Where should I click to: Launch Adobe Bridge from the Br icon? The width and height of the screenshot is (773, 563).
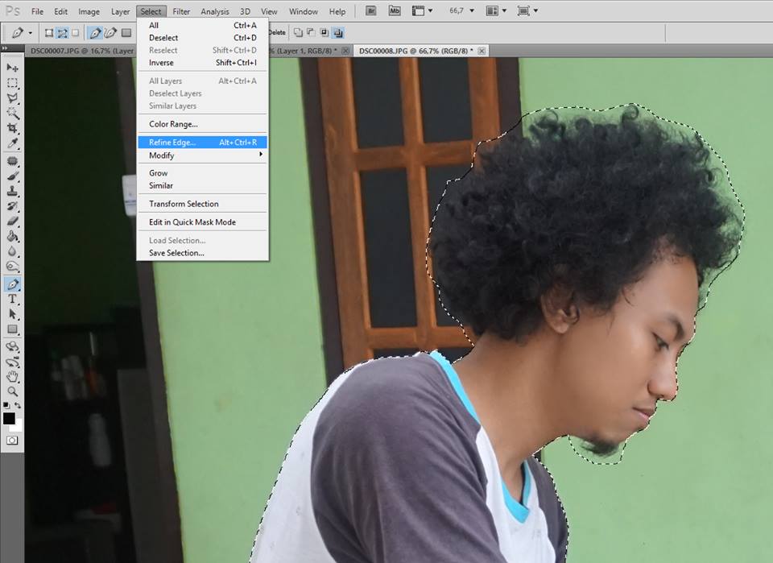(x=372, y=11)
